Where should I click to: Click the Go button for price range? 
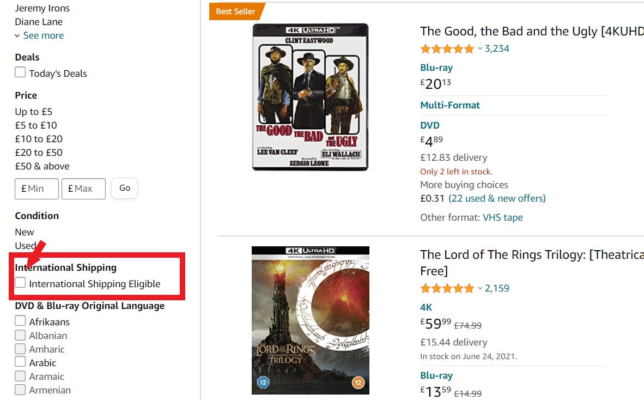124,188
